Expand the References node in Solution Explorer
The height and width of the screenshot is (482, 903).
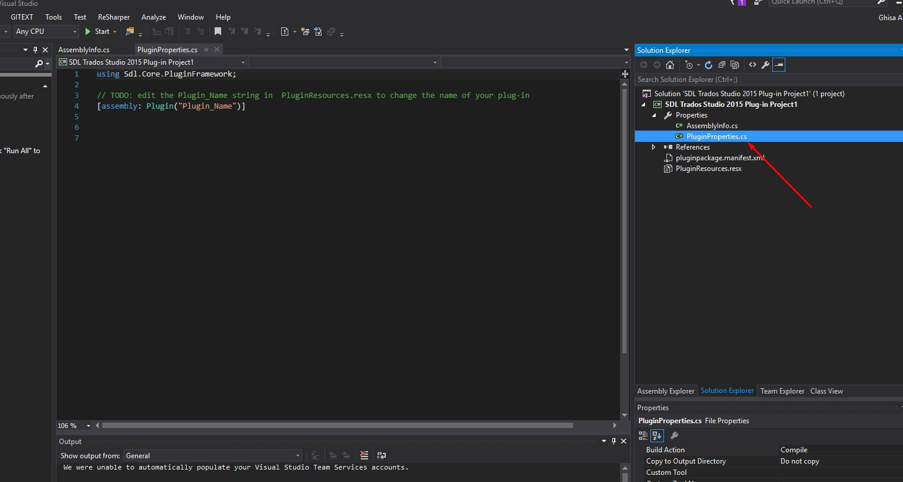654,147
